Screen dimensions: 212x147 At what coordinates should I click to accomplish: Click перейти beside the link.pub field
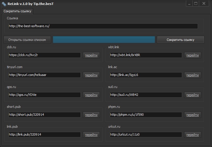(x=91, y=135)
